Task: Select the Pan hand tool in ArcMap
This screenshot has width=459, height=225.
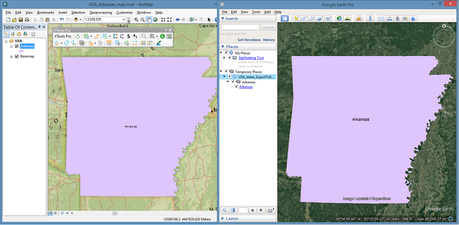Action: click(x=149, y=20)
